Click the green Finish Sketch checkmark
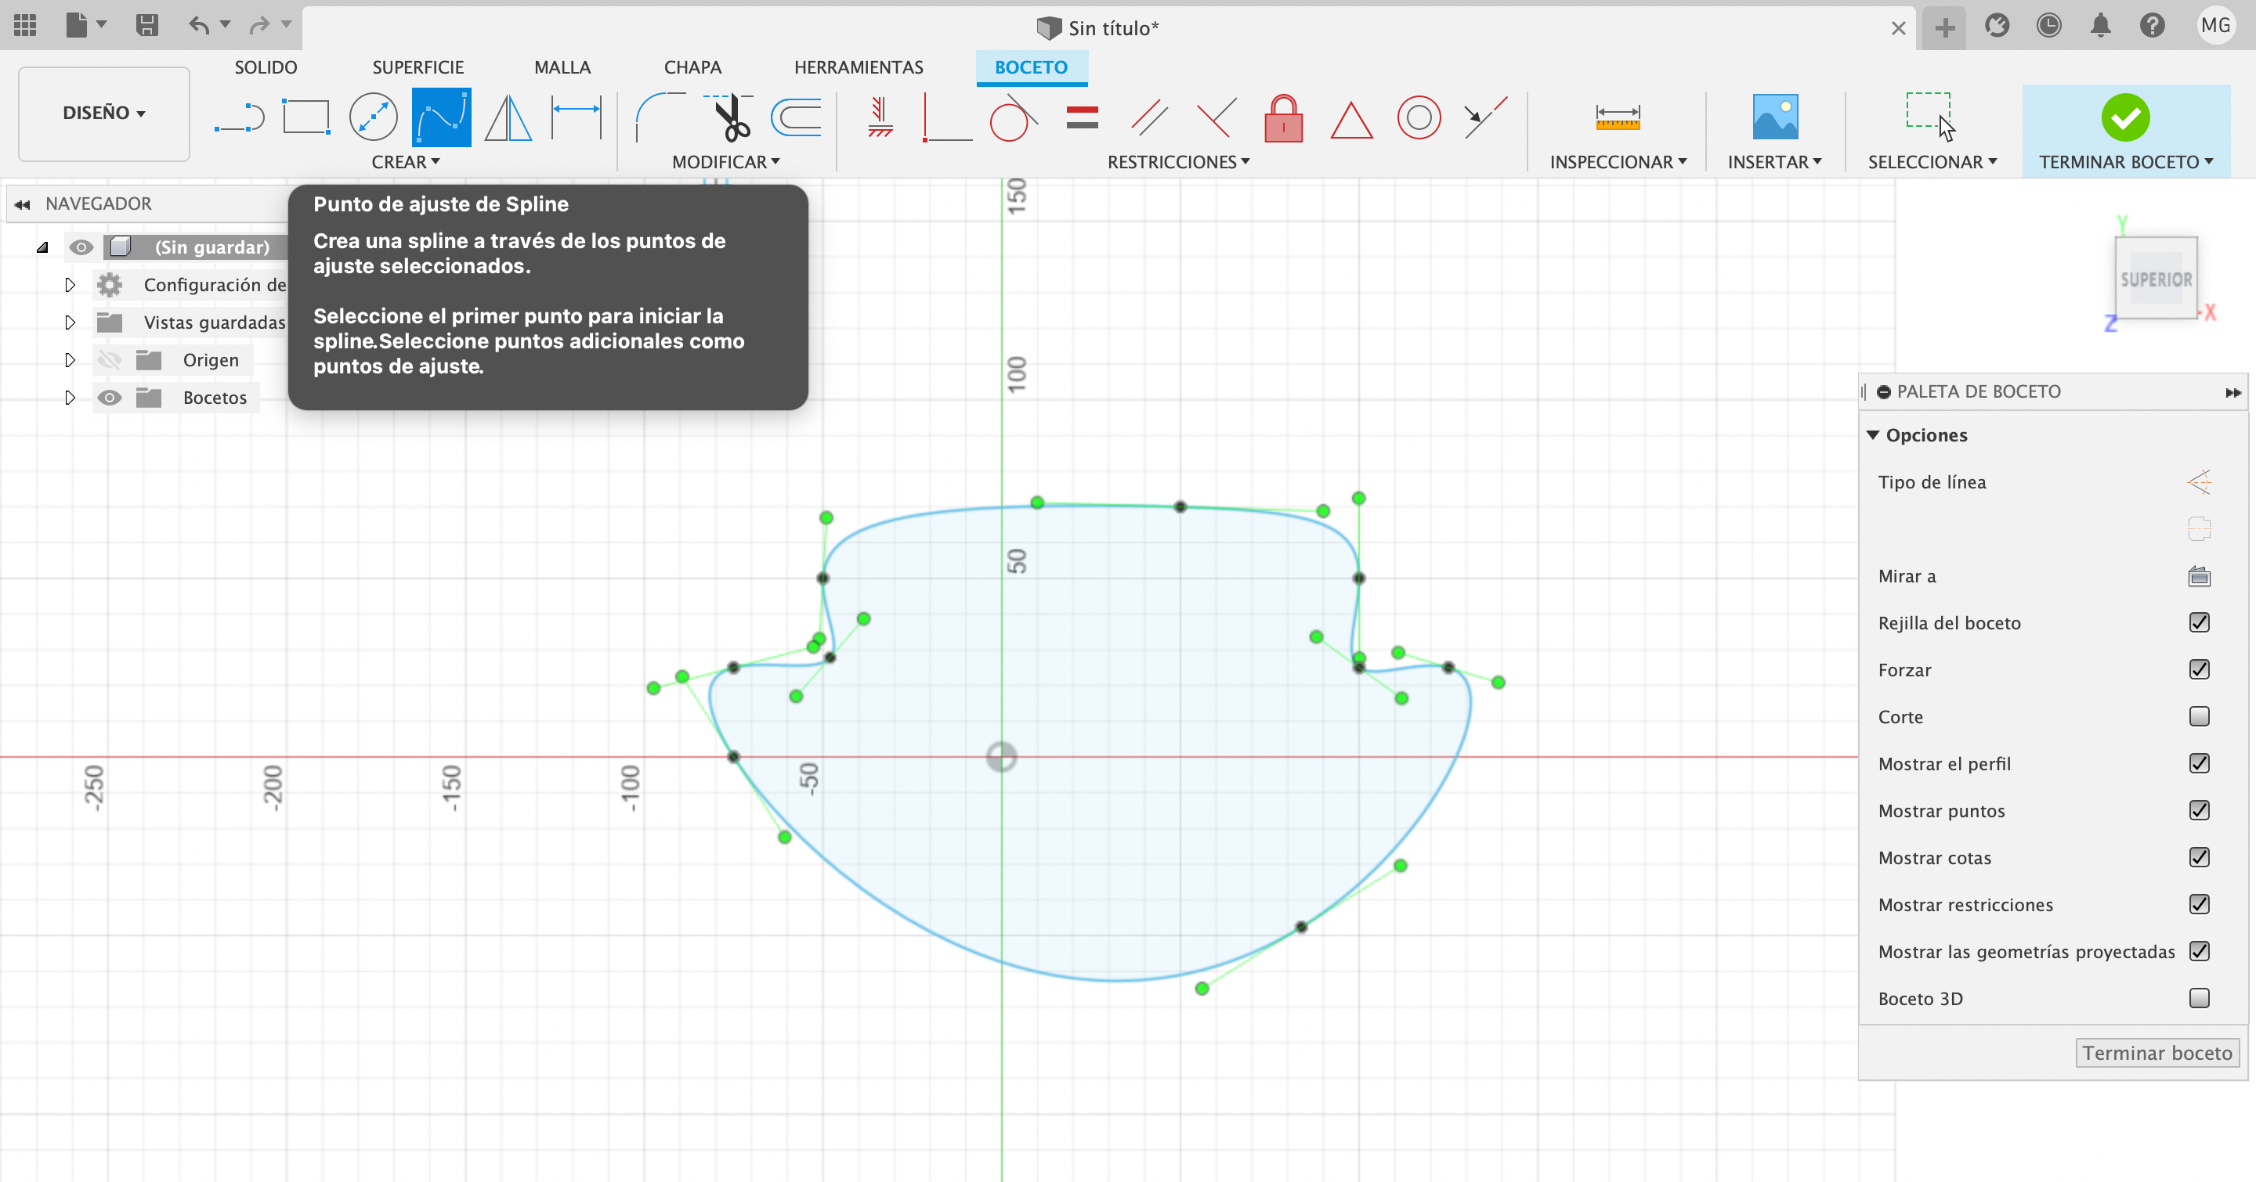This screenshot has width=2256, height=1182. [2125, 117]
